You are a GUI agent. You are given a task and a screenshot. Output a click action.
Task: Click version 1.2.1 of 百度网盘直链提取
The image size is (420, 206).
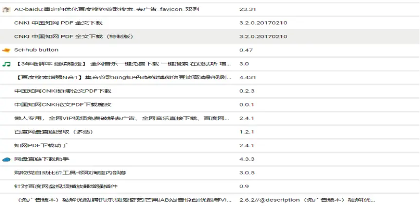(246, 132)
